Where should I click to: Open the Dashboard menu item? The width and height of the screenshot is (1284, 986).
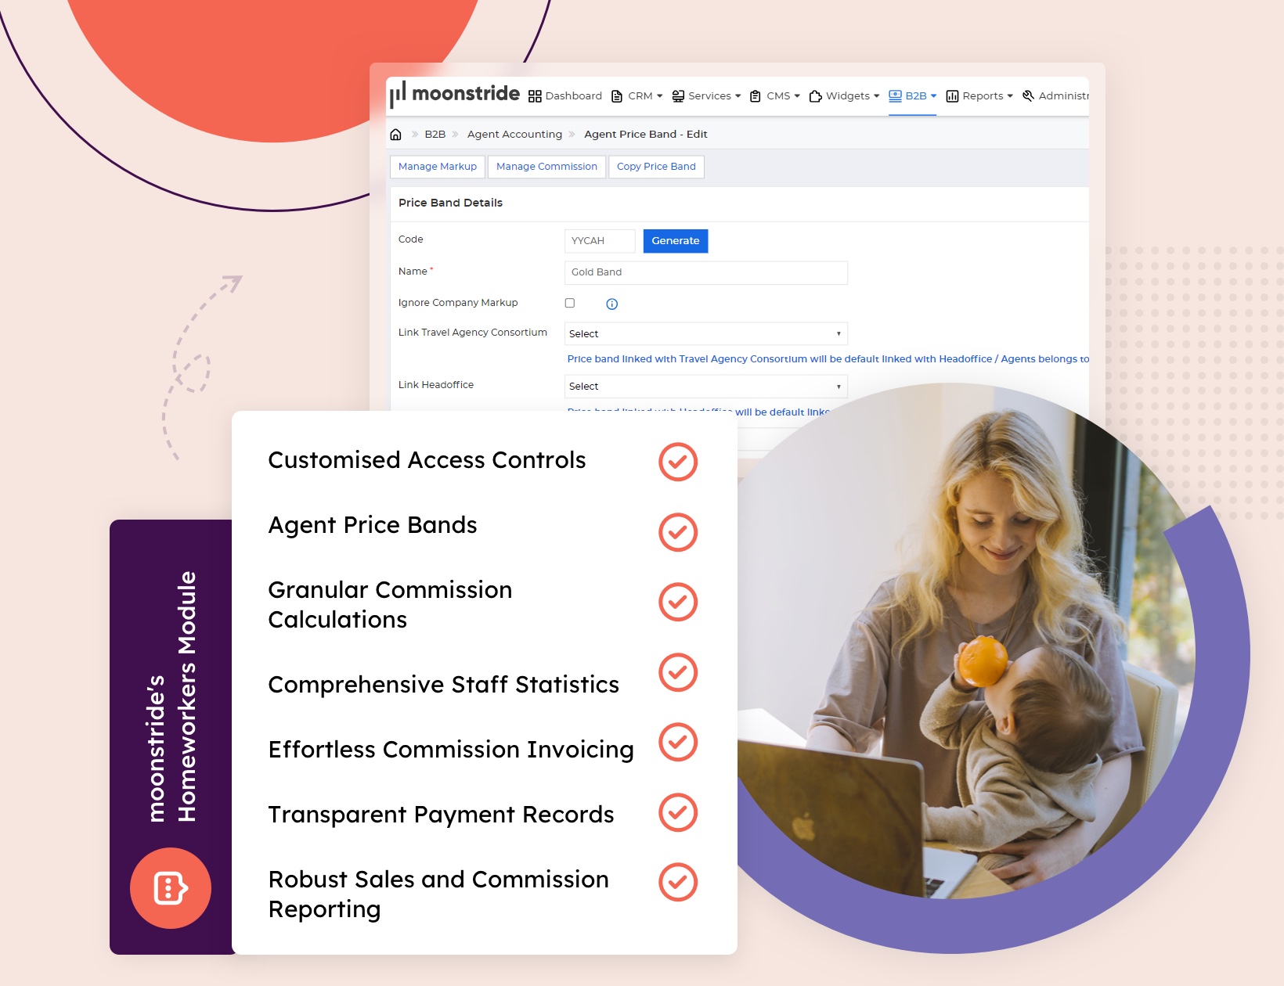(x=565, y=96)
